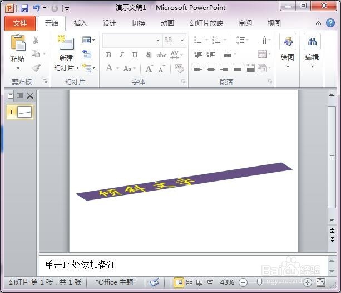Screen dimensions: 341x293
Task: Collapse the ribbon with the caret icon
Action: (x=318, y=23)
